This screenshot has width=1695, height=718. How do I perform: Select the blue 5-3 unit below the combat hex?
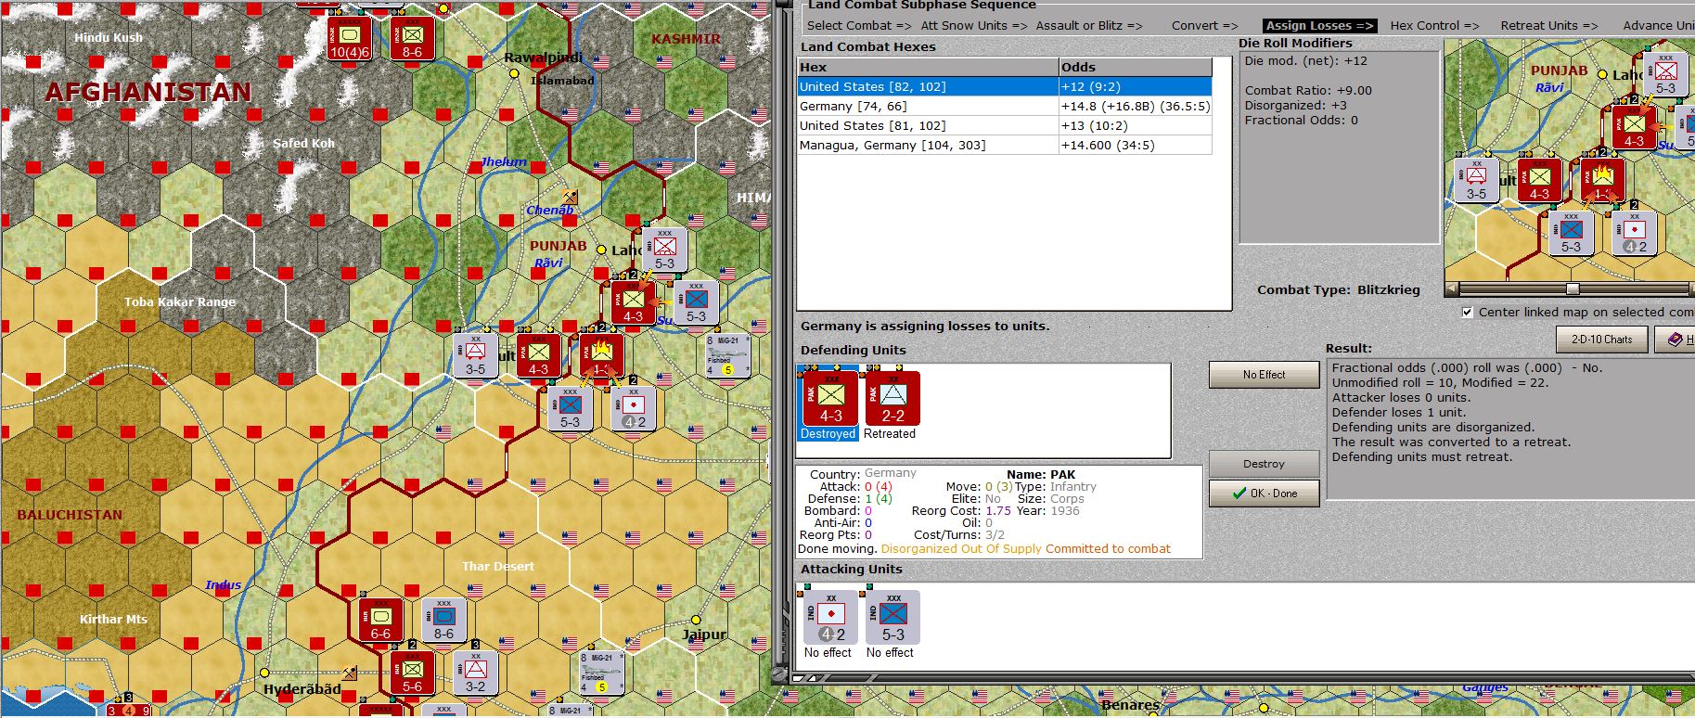[x=570, y=408]
